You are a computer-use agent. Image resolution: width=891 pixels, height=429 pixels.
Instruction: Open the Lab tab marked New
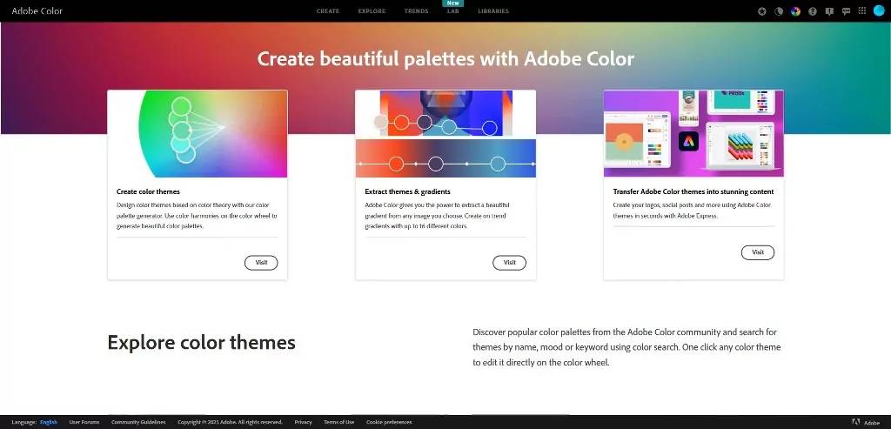pos(452,11)
